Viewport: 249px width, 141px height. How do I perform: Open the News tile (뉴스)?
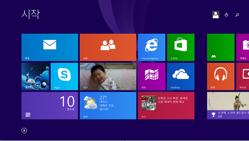pyautogui.click(x=166, y=106)
